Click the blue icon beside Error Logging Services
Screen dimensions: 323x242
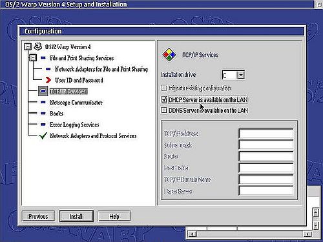coord(43,125)
